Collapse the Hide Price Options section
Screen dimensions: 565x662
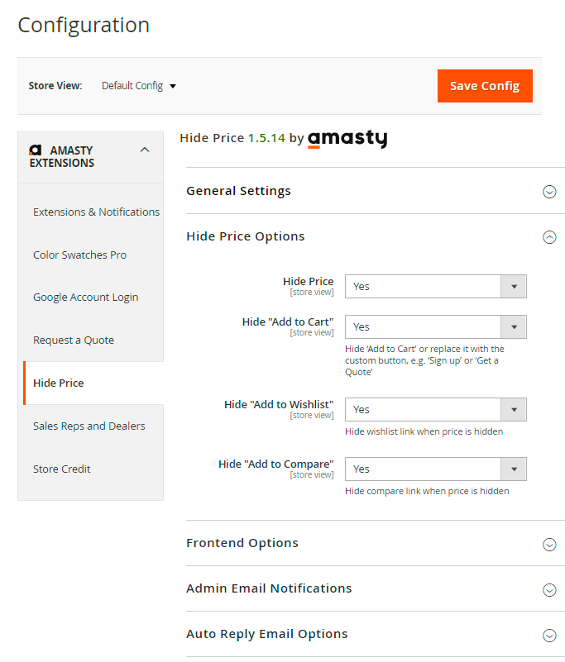pyautogui.click(x=548, y=237)
